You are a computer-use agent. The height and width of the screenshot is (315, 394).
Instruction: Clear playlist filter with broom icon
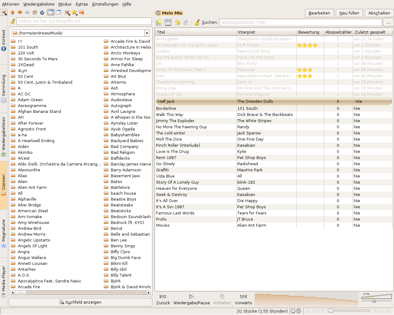click(197, 22)
